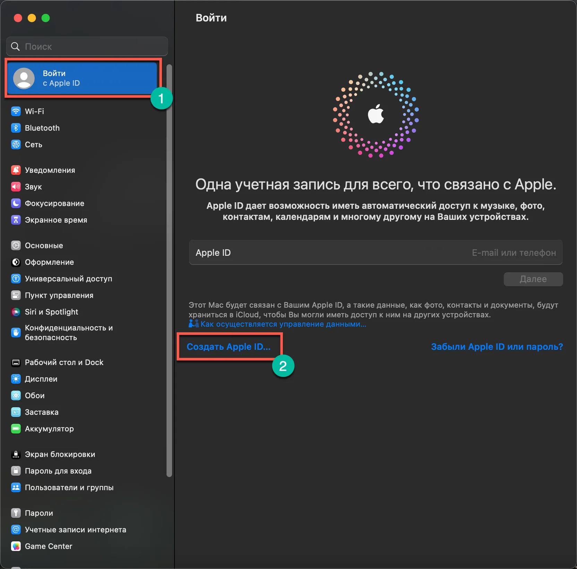Click the flower icon next to Обои
This screenshot has width=577, height=569.
pos(16,396)
